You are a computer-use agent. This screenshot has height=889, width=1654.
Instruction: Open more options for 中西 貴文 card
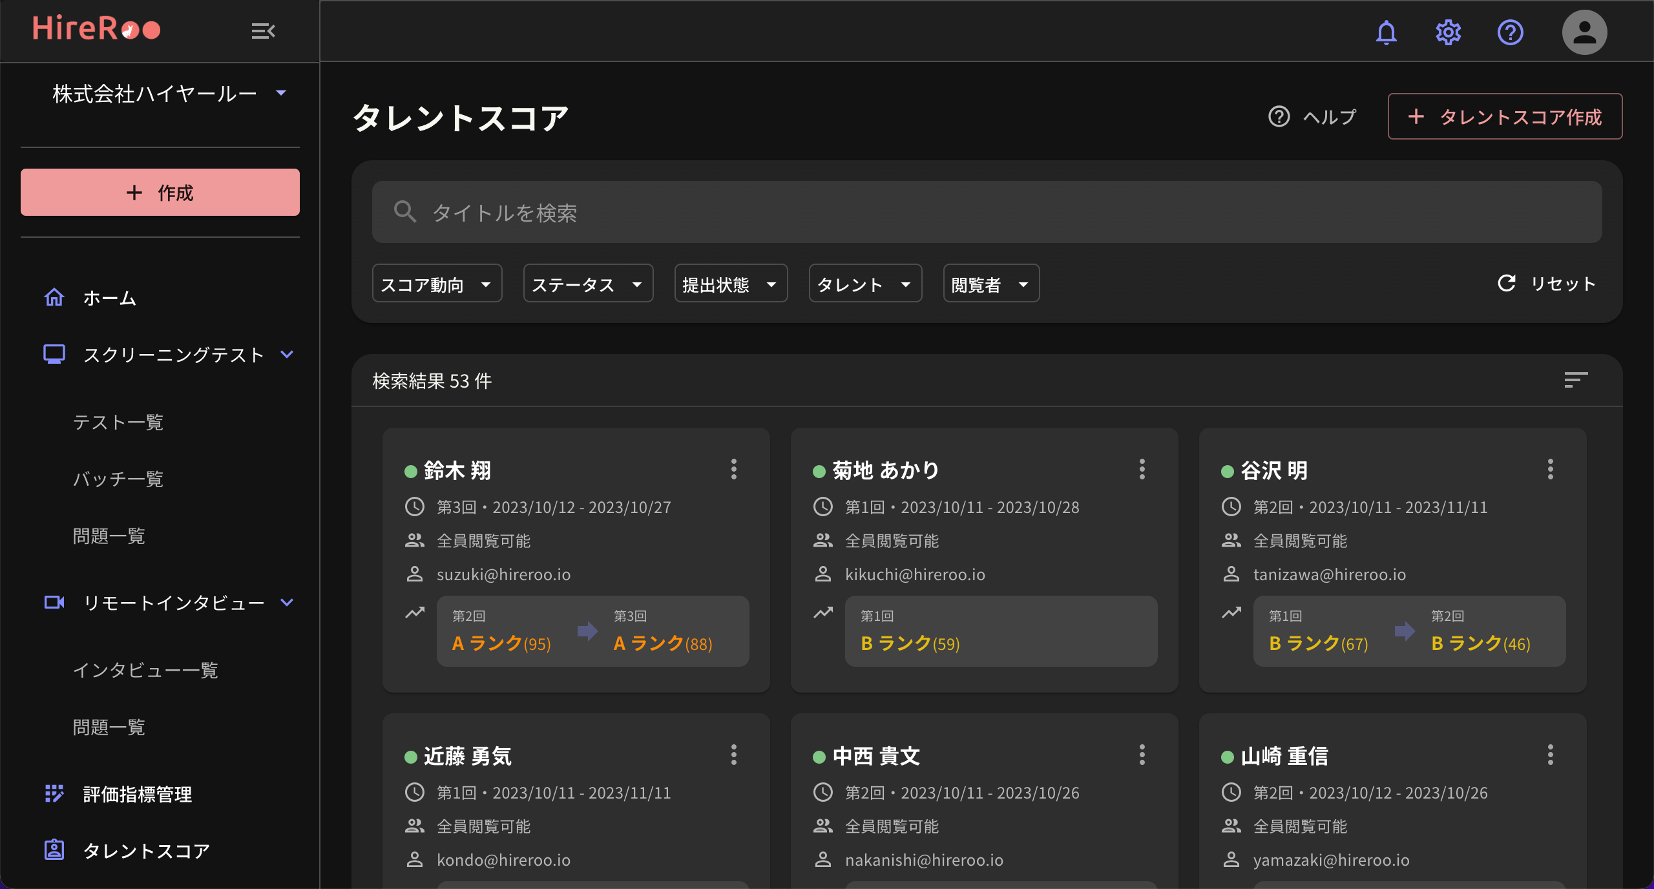tap(1142, 755)
